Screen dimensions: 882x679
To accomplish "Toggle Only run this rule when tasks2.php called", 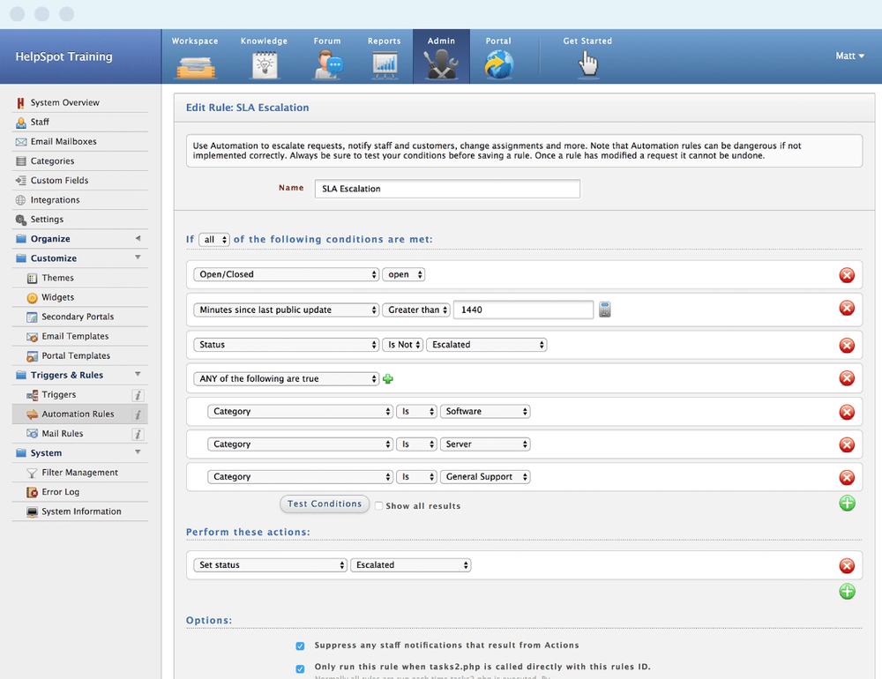I will click(x=301, y=668).
